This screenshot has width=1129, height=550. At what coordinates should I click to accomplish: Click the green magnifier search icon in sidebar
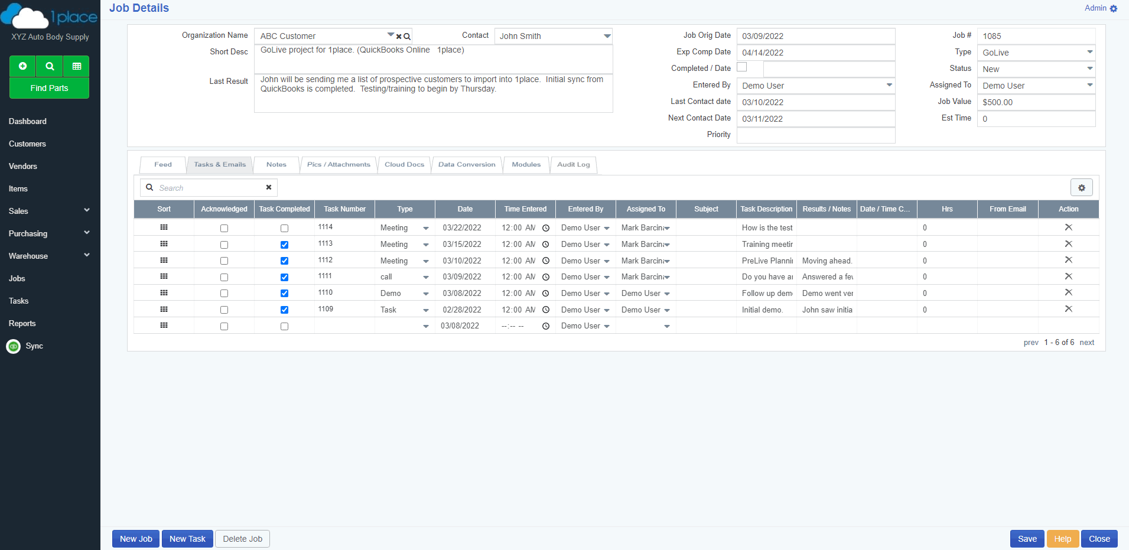[x=50, y=66]
